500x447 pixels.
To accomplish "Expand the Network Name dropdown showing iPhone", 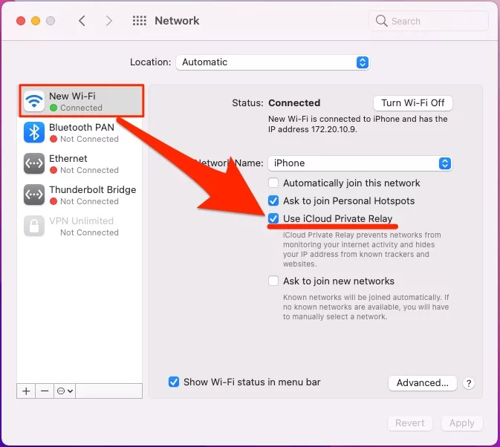I will [x=360, y=163].
